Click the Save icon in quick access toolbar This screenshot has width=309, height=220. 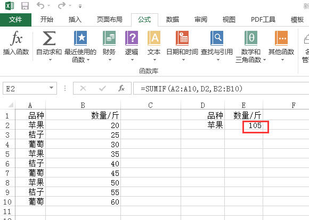pos(25,6)
